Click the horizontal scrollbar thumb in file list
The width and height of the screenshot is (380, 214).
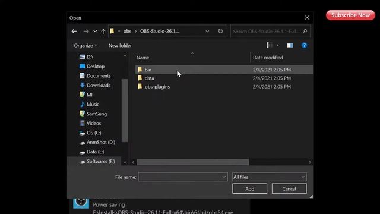coord(192,162)
